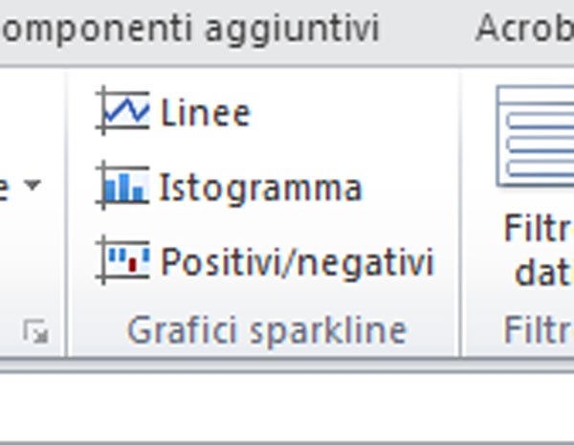Viewport: 574px width, 445px height.
Task: Click the cut-off label left of dropdown arrow
Action: click(x=5, y=186)
